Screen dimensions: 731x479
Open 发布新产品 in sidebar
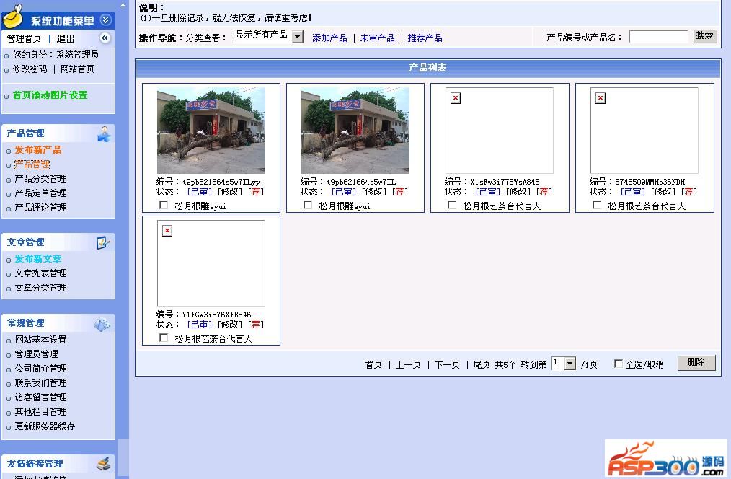pyautogui.click(x=38, y=150)
